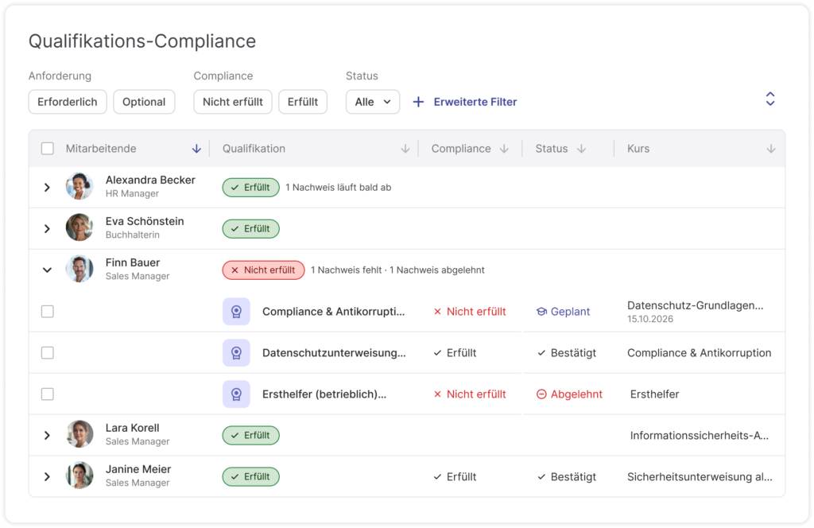Image resolution: width=814 pixels, height=528 pixels.
Task: Click Lara Korell's Erfüllt badge
Action: pos(250,436)
